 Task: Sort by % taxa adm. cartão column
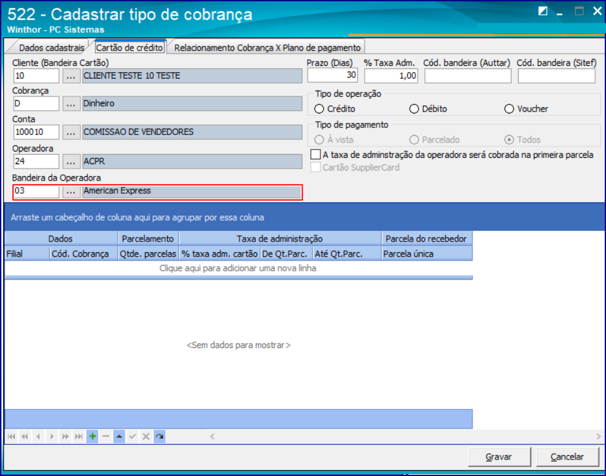(x=220, y=254)
